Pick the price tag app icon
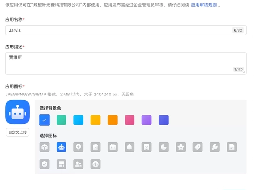 point(197,147)
